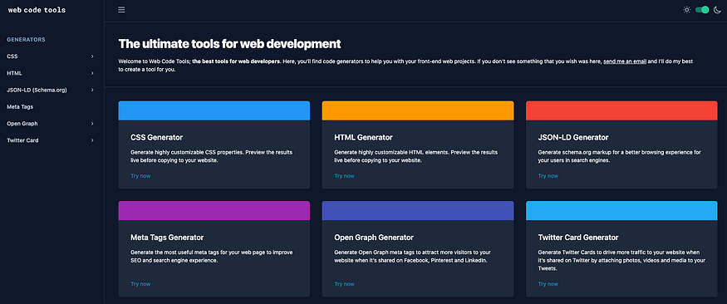Expand the HTML sidebar chevron
This screenshot has width=727, height=304.
(x=92, y=73)
